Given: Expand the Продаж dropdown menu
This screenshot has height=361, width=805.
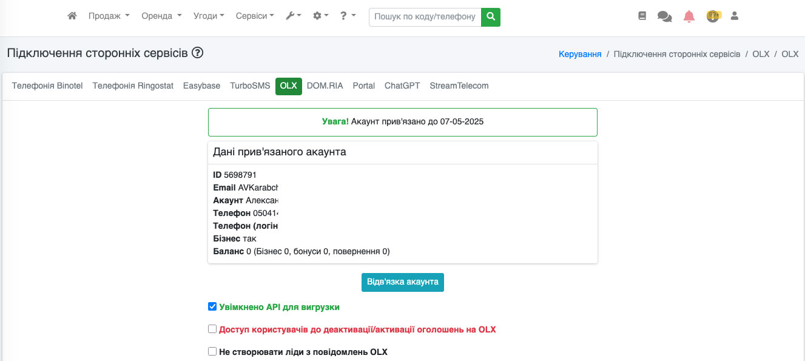Looking at the screenshot, I should (109, 16).
